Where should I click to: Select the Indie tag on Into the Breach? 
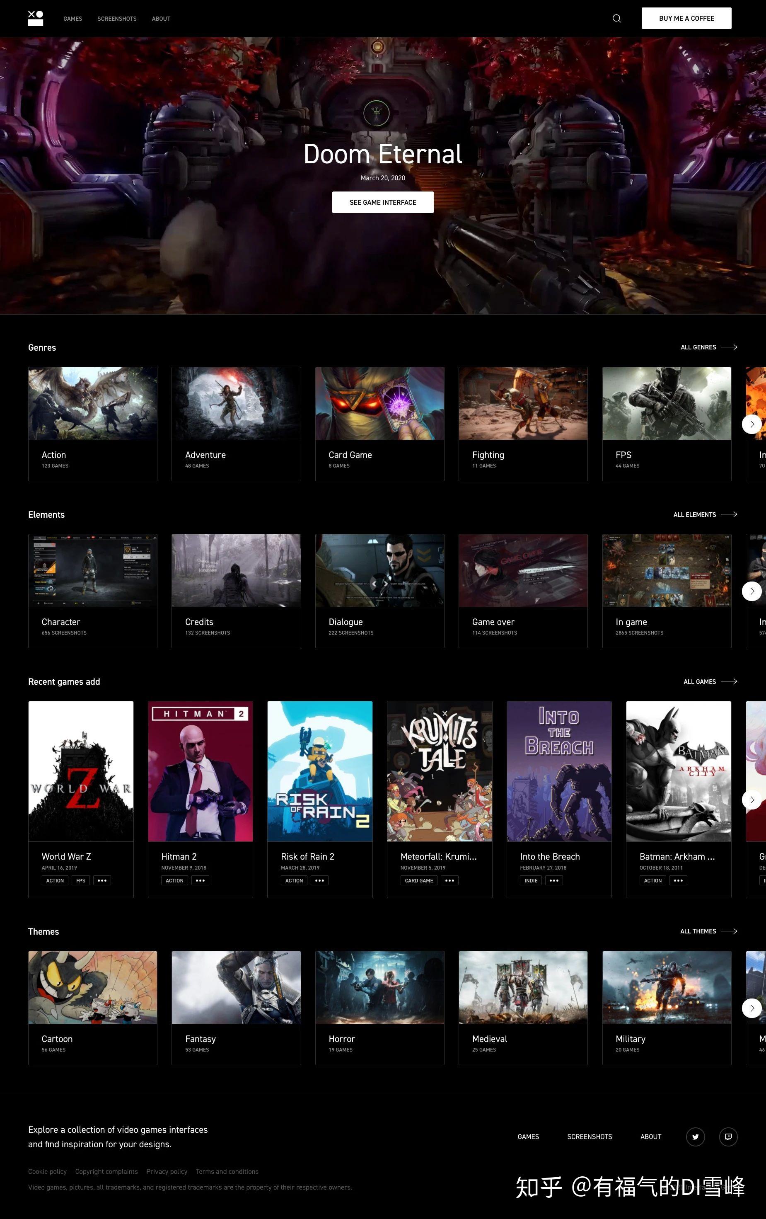pos(531,880)
